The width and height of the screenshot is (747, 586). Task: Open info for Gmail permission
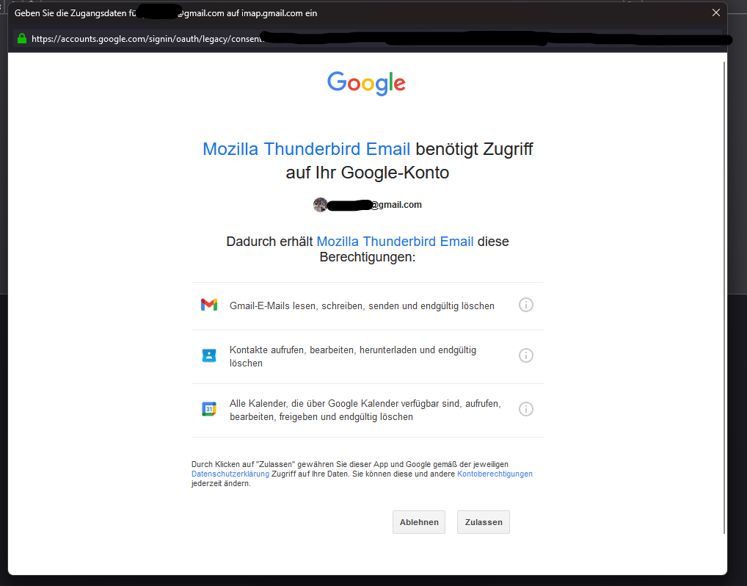tap(525, 305)
